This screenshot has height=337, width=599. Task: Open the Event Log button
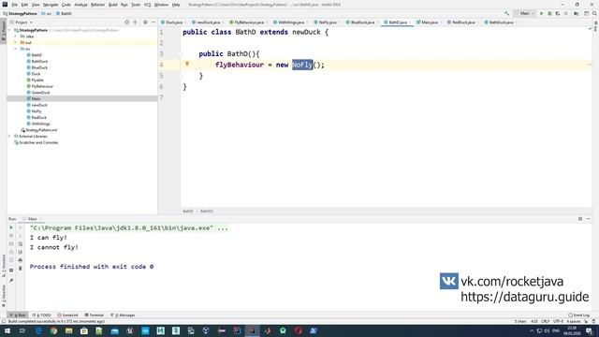578,315
